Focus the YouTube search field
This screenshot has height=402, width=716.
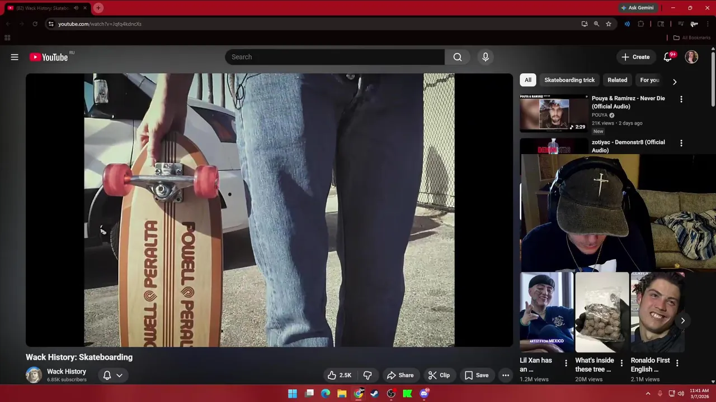point(335,57)
